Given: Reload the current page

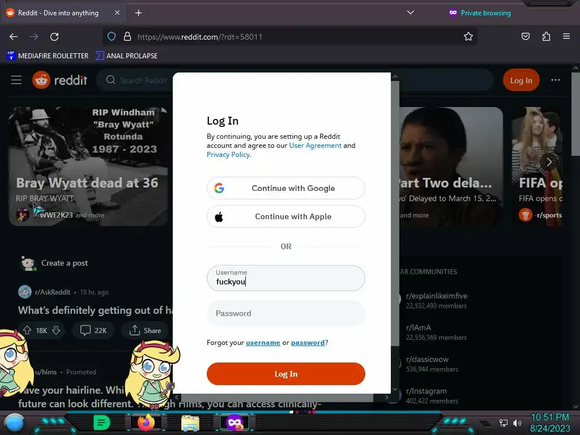Looking at the screenshot, I should click(54, 37).
